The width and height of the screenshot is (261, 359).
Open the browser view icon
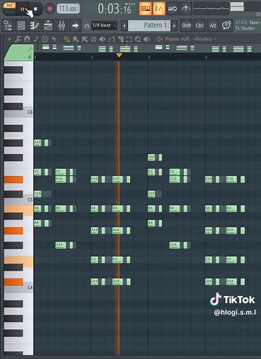click(x=8, y=26)
